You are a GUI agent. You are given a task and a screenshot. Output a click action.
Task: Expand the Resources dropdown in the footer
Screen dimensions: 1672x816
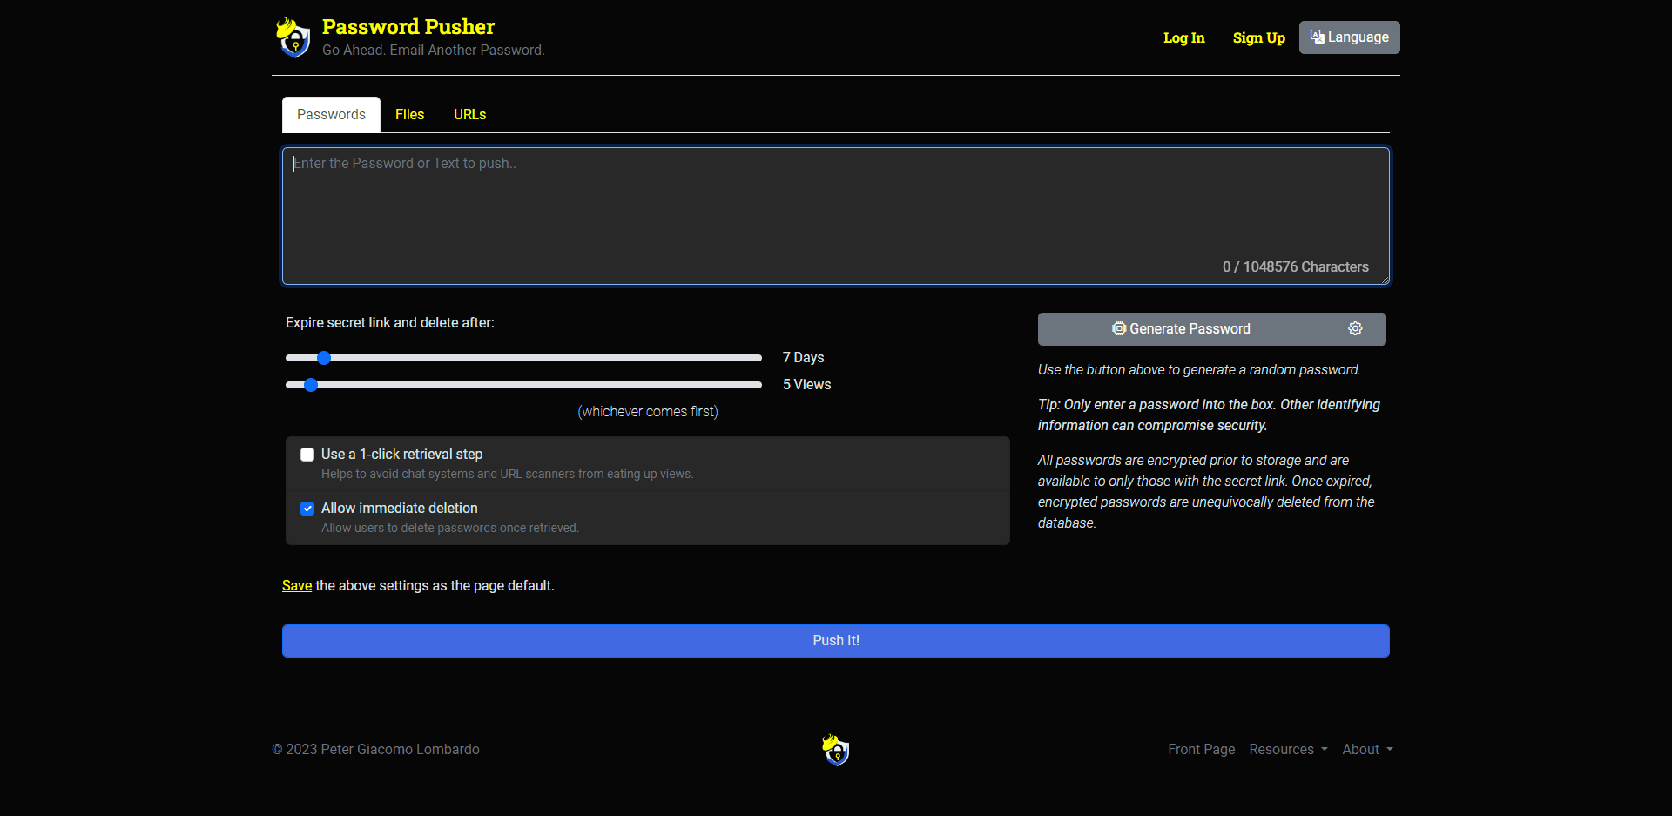(x=1288, y=749)
